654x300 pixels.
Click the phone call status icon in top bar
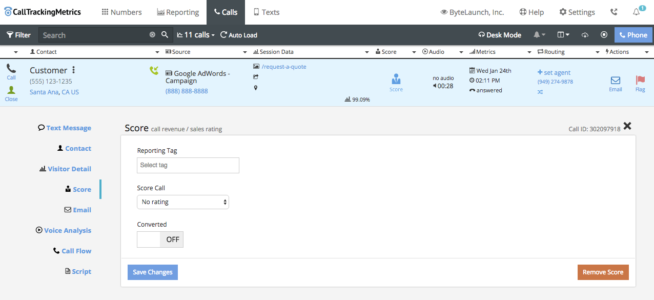(x=614, y=12)
